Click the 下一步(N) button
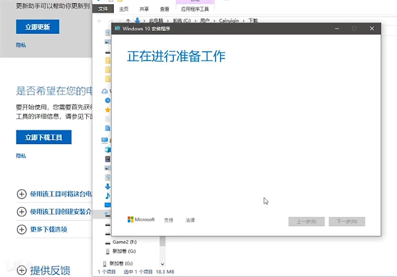This screenshot has height=277, width=397. coord(347,222)
